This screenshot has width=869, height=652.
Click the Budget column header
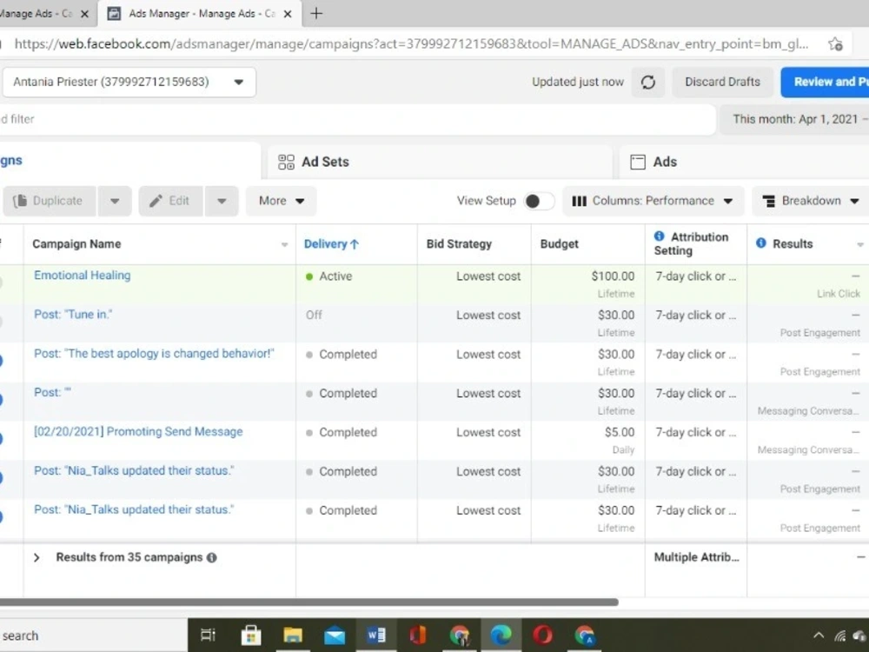pyautogui.click(x=559, y=244)
